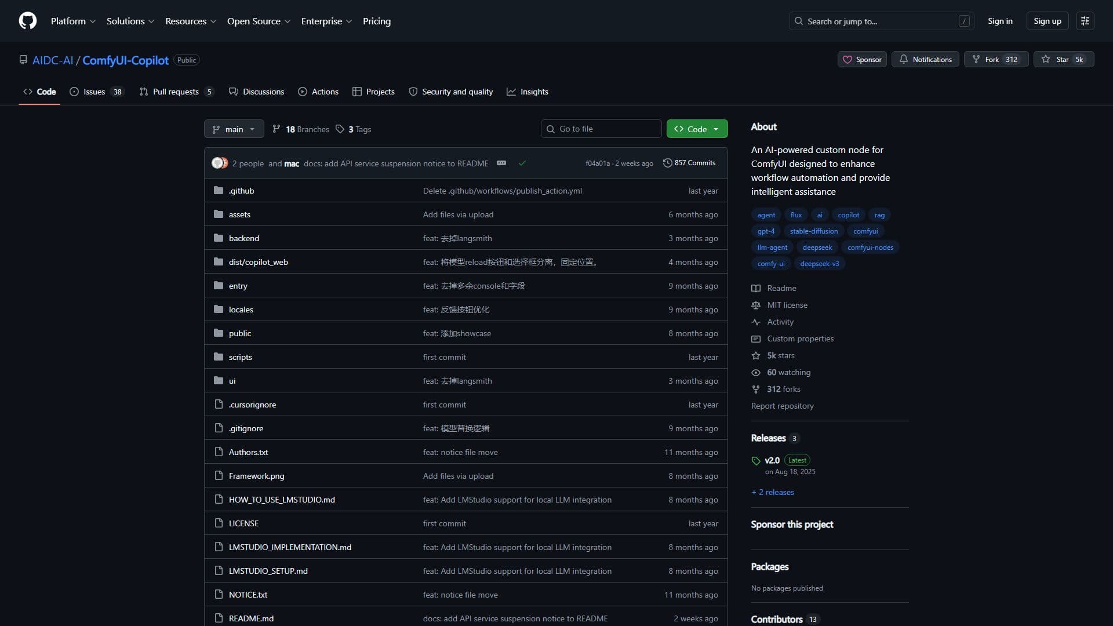Screen dimensions: 1113x626
Task: Click the Search or jump to field
Action: [881, 21]
